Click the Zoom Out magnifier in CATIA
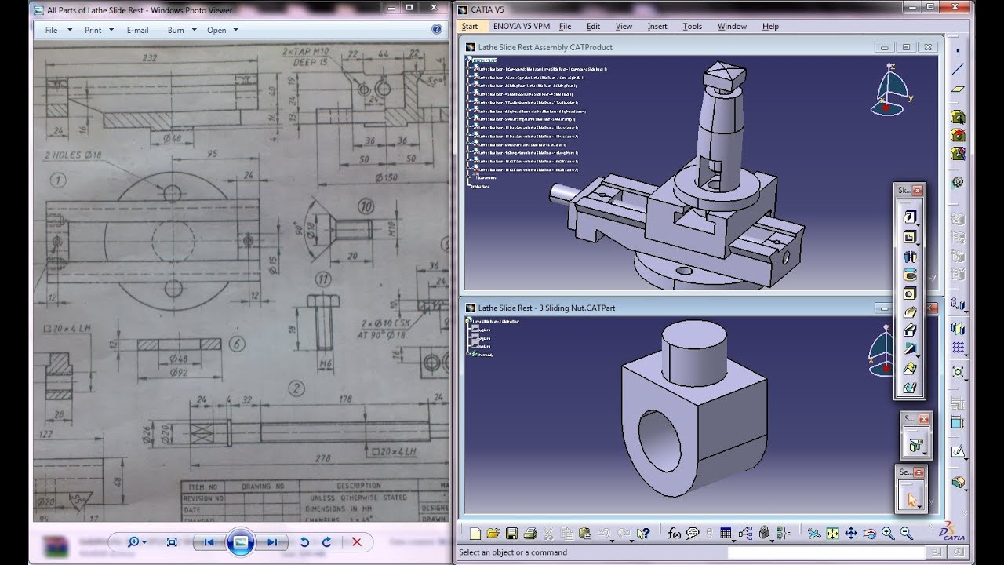Image resolution: width=1004 pixels, height=565 pixels. (x=906, y=534)
